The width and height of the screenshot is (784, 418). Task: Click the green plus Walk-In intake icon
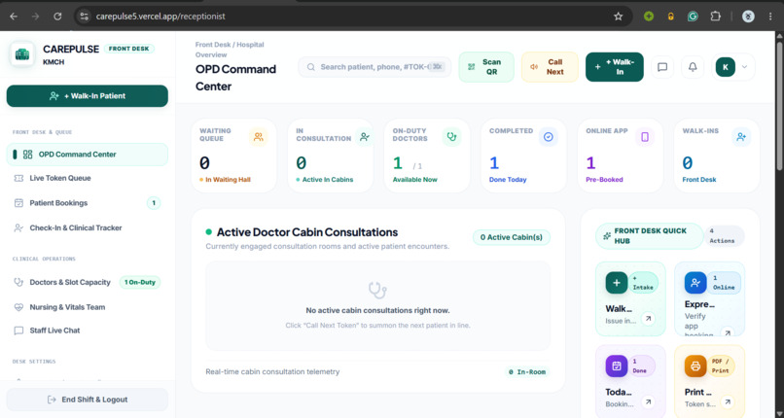click(x=617, y=283)
